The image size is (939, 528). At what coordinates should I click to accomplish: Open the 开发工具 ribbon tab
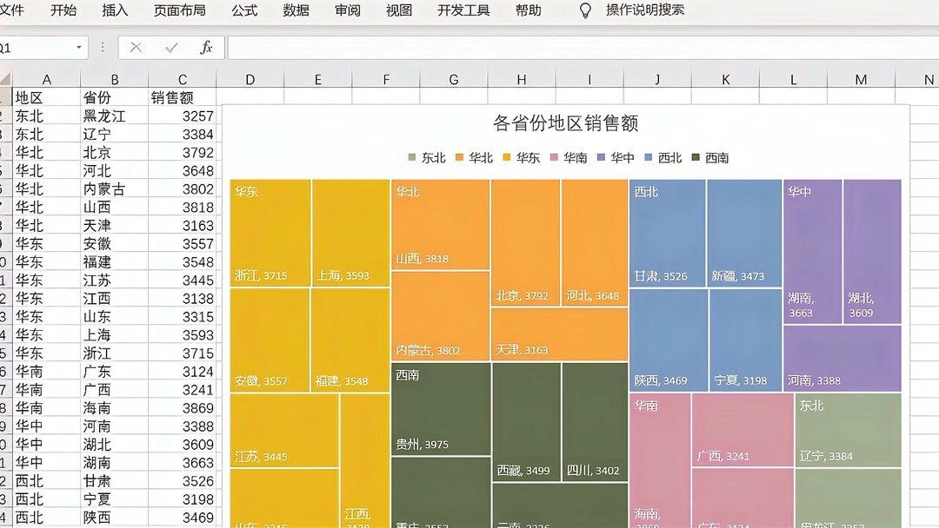point(463,10)
